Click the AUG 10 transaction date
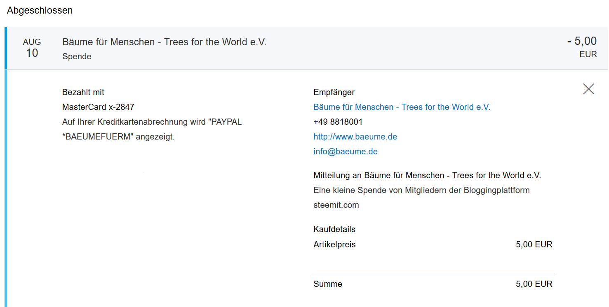609x307 pixels. point(32,48)
